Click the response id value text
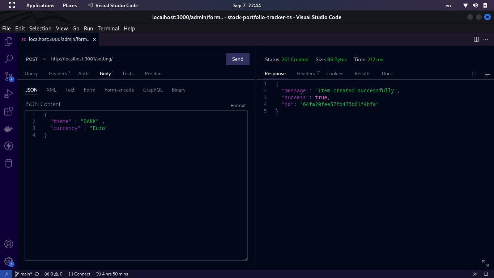494x278 pixels. click(x=339, y=104)
